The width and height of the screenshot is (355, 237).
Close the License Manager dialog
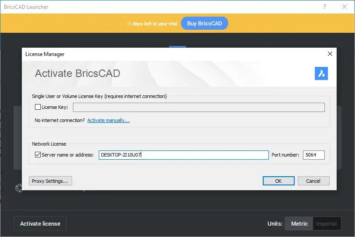330,54
